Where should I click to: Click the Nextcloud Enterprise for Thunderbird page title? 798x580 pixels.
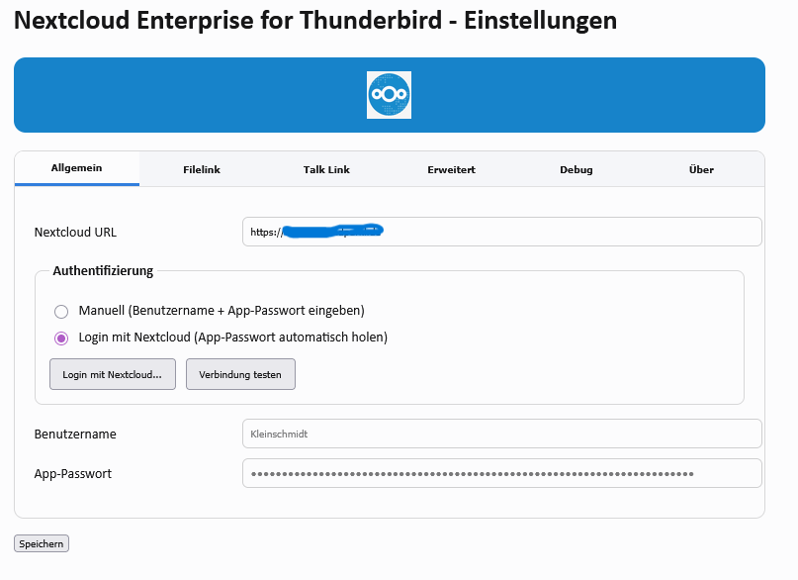315,21
